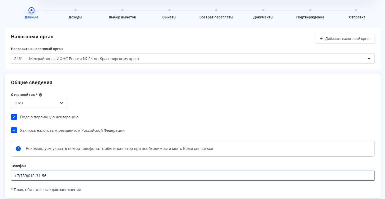Click the Общие сведения heading

(x=31, y=82)
